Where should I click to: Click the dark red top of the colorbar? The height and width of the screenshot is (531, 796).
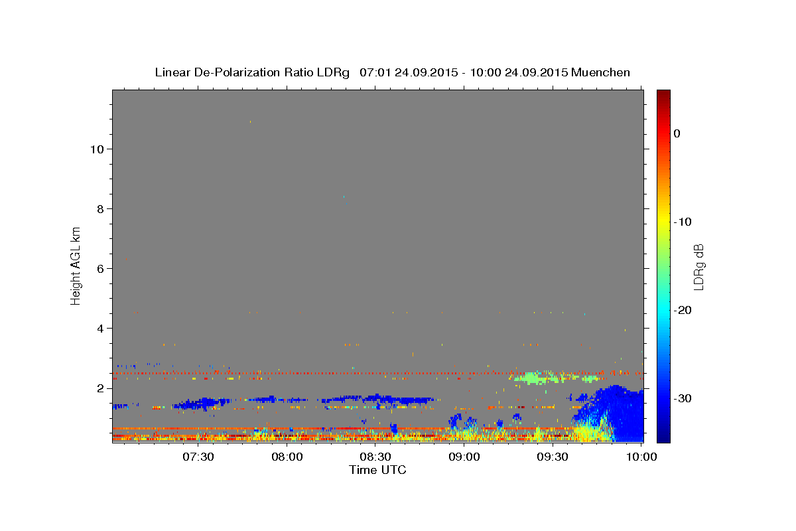click(x=663, y=94)
